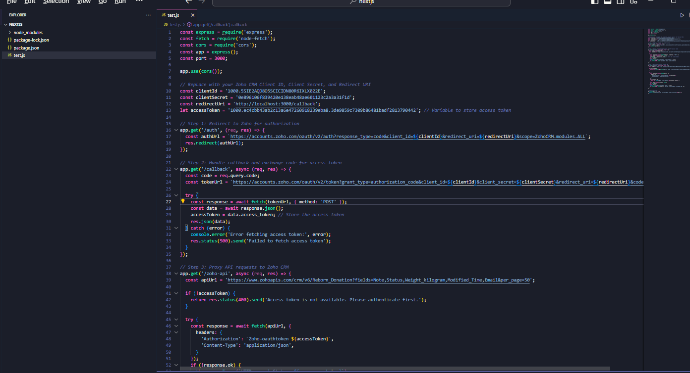Click the JS icon beside test.js in Explorer
This screenshot has height=373, width=690.
pyautogui.click(x=9, y=55)
